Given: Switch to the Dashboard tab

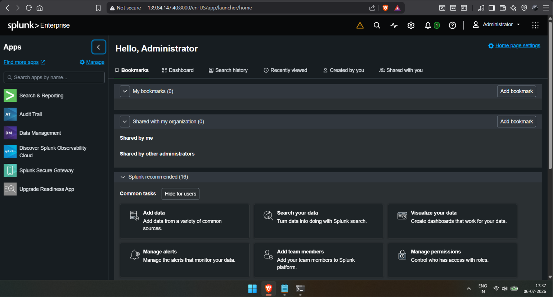Looking at the screenshot, I should click(178, 70).
